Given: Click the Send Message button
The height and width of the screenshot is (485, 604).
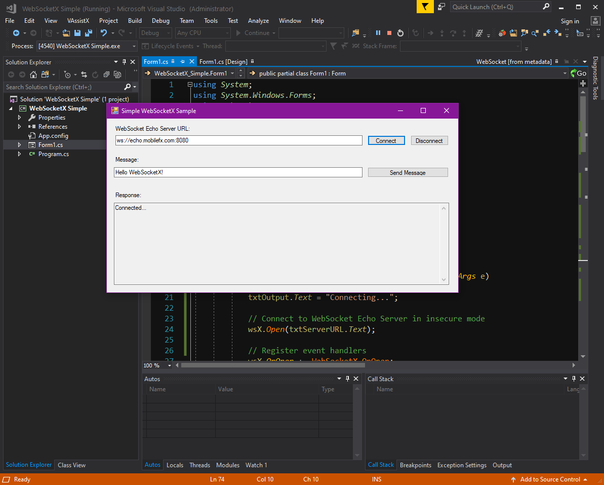Looking at the screenshot, I should pos(408,172).
